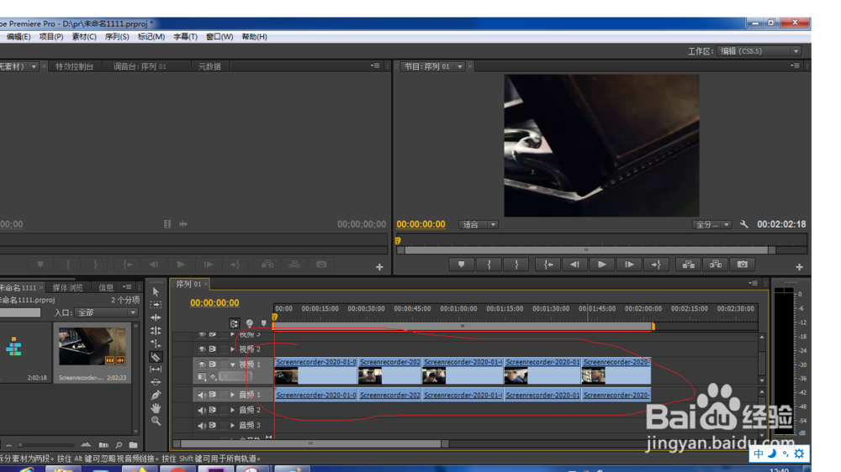
Task: Click the timeline horizontal zoom scrollbar
Action: point(310,443)
